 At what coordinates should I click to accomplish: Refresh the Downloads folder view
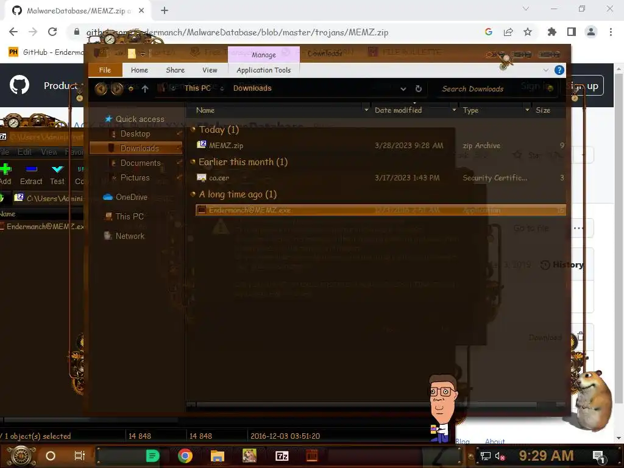click(418, 89)
